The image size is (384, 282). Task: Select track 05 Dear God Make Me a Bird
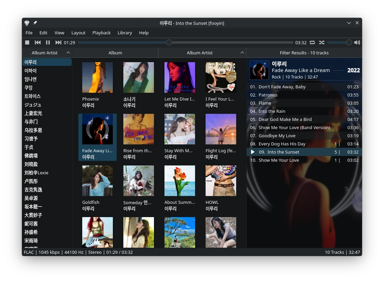click(304, 120)
